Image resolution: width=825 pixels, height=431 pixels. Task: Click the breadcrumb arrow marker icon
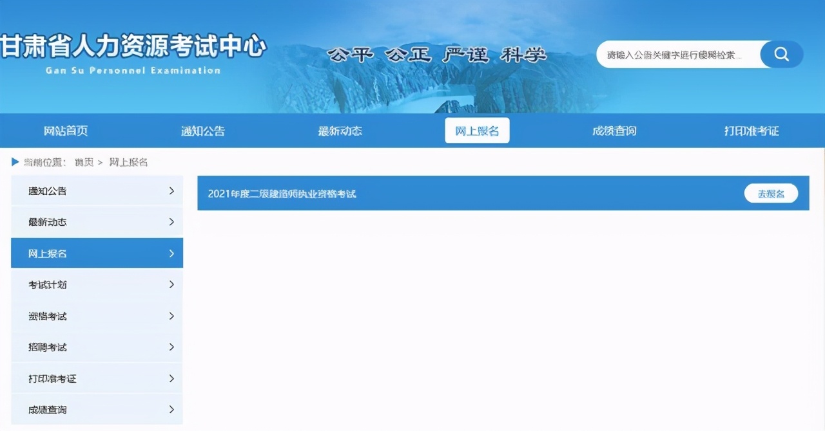15,161
